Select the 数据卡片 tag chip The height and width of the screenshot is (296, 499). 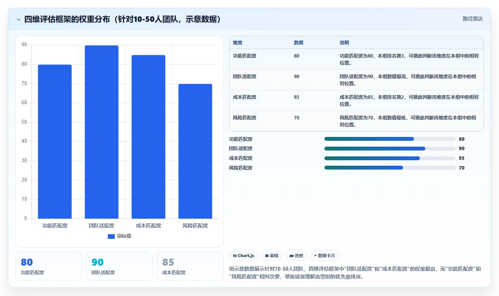coord(325,256)
